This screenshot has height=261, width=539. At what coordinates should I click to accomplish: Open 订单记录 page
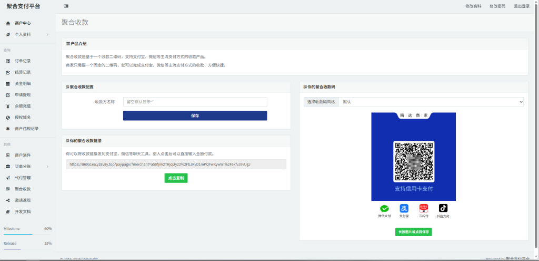[x=23, y=61]
